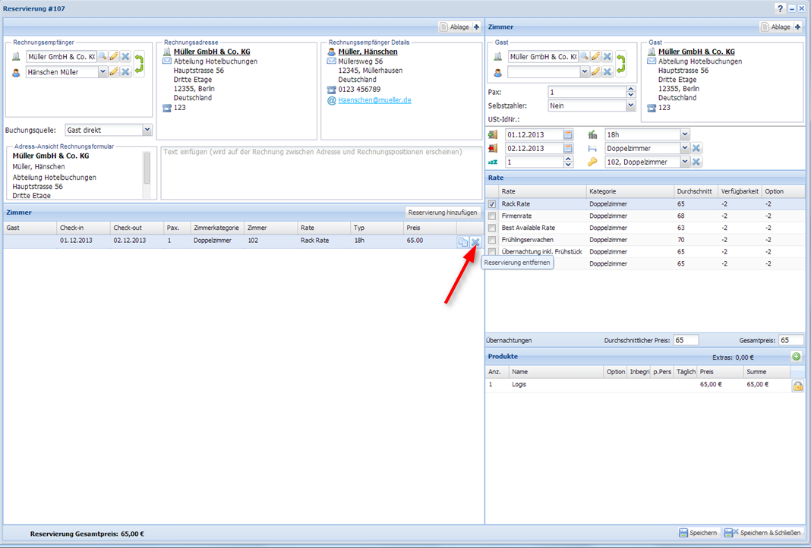Open the Buchungsquelle dropdown

click(x=147, y=131)
